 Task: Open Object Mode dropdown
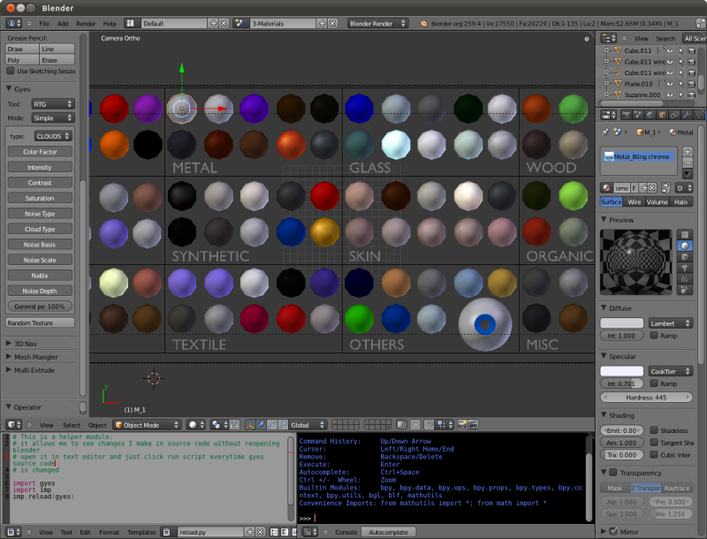[x=147, y=424]
